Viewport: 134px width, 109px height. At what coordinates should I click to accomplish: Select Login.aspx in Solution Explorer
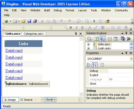104,48
